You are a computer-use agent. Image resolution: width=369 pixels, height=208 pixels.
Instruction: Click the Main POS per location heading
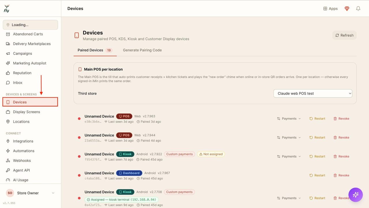(x=103, y=69)
